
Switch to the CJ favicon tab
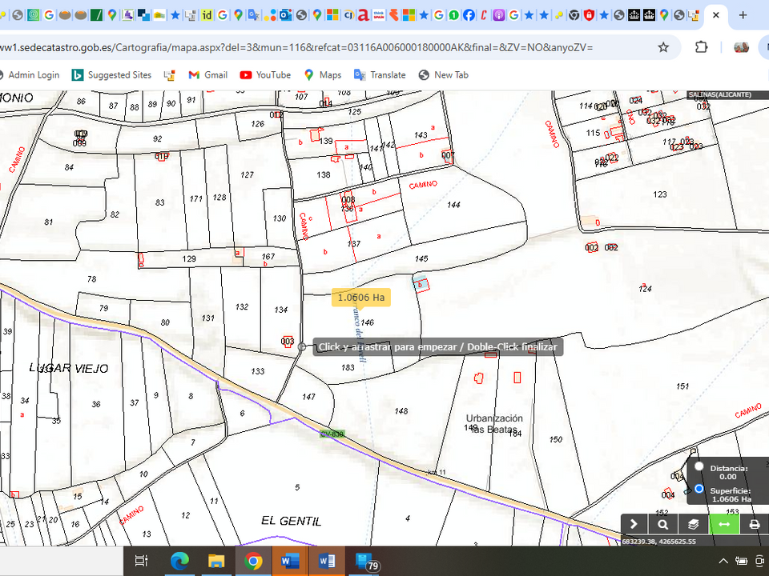(x=348, y=15)
